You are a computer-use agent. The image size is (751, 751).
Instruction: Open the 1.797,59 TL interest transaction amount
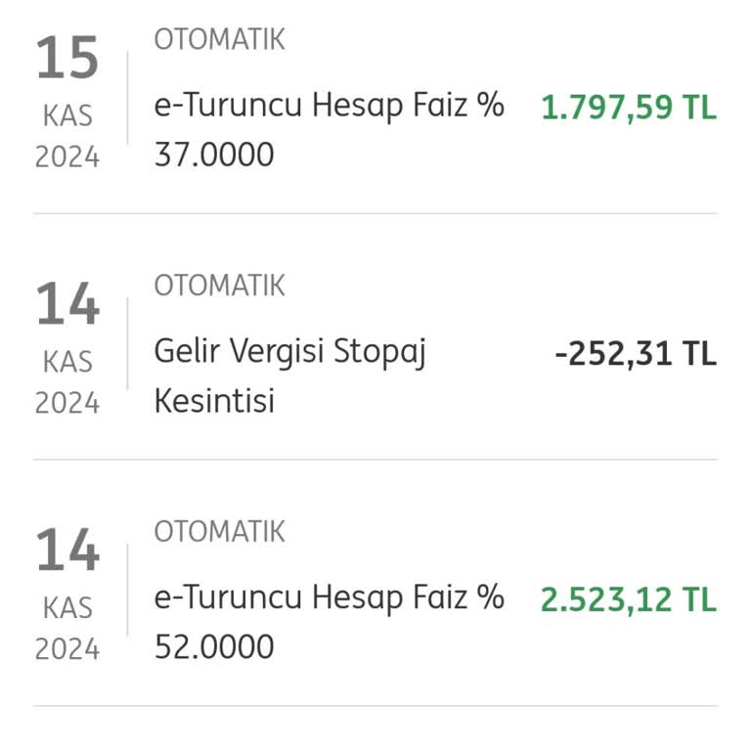(629, 108)
